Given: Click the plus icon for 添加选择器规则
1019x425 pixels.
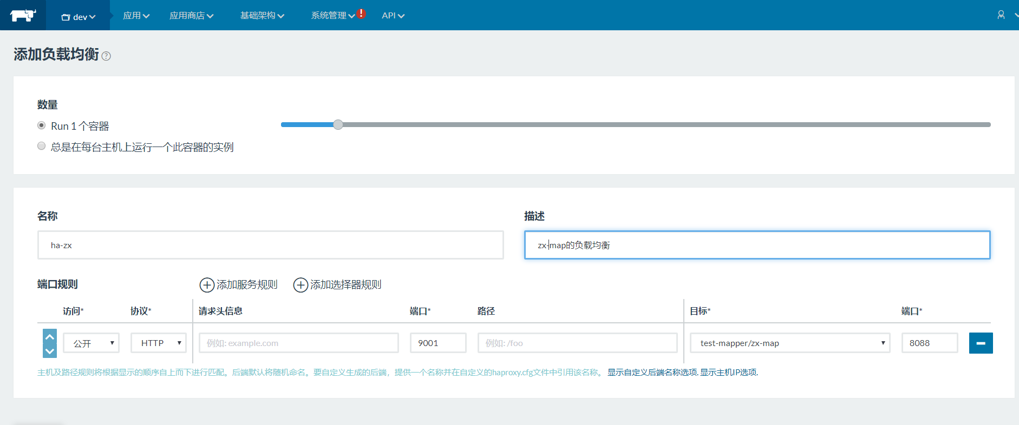Looking at the screenshot, I should (301, 285).
